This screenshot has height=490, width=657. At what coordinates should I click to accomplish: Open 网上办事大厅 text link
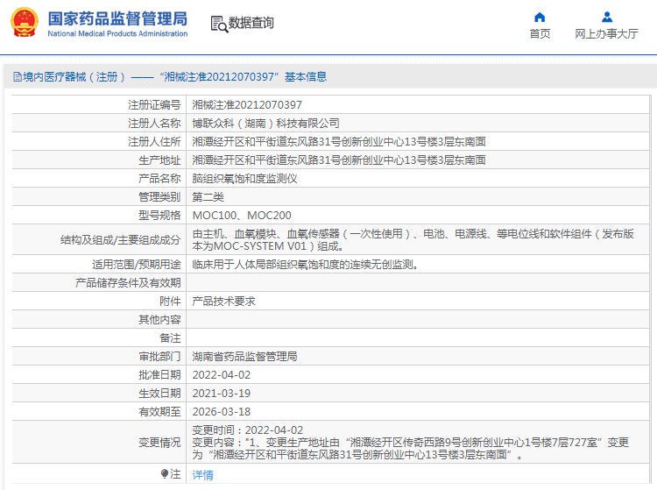click(x=606, y=33)
